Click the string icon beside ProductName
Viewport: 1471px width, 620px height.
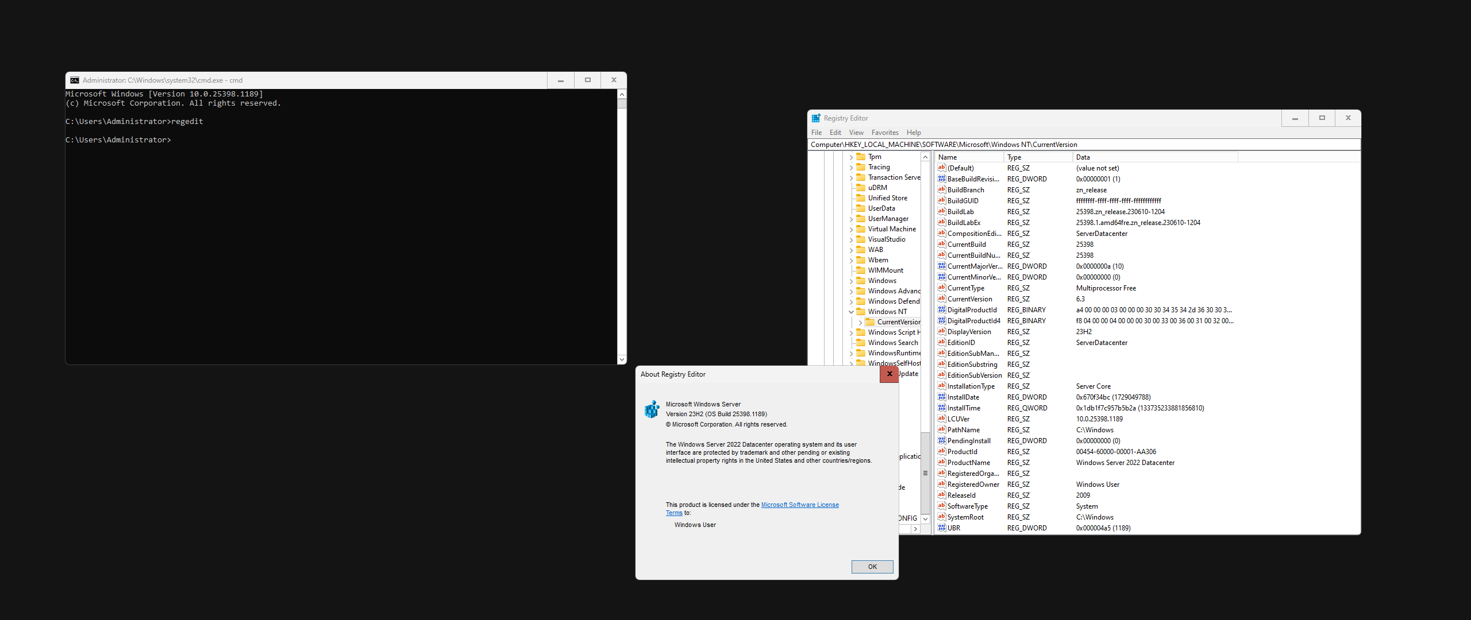coord(942,462)
